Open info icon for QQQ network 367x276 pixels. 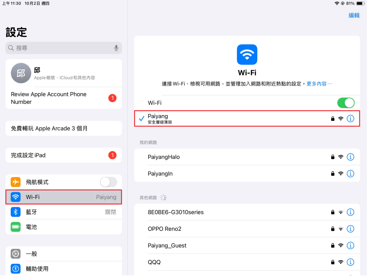(x=351, y=262)
